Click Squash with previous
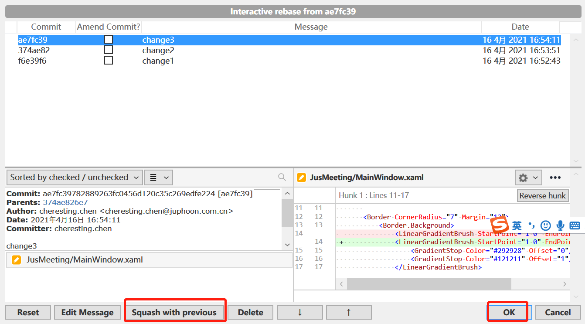This screenshot has width=585, height=324. (175, 312)
